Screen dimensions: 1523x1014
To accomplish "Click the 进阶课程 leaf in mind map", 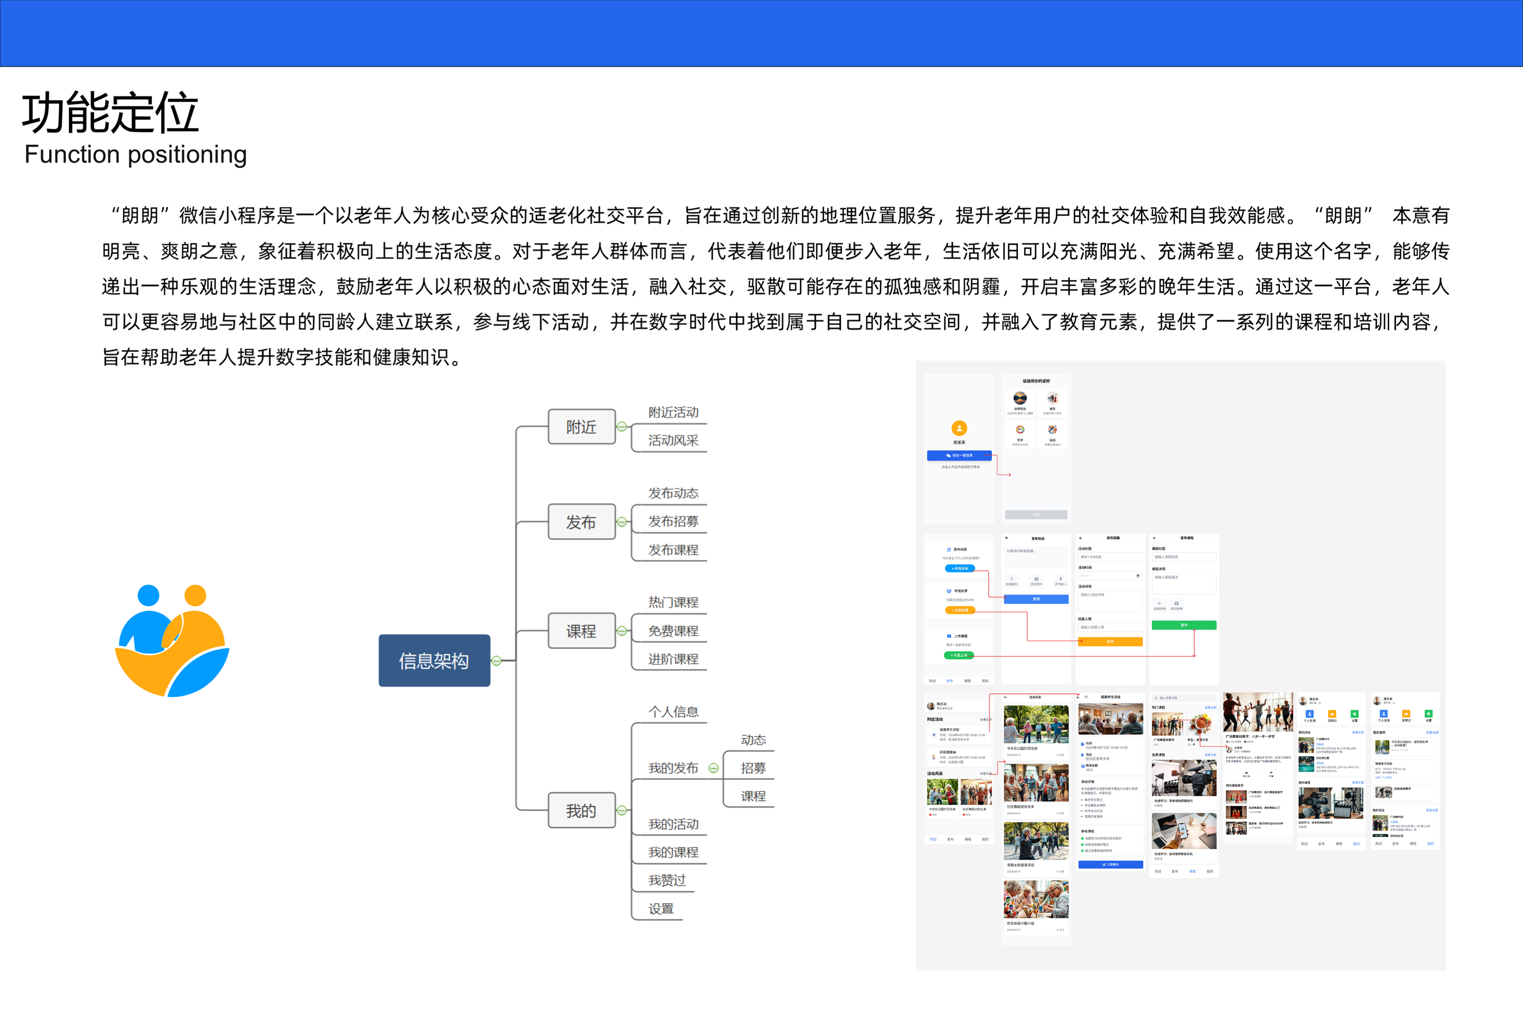I will point(673,659).
